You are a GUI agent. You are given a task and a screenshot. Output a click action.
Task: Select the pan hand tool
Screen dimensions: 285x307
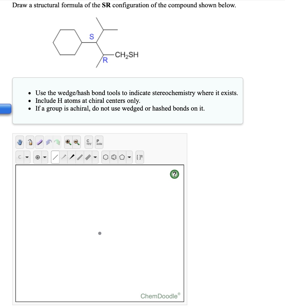(19, 142)
